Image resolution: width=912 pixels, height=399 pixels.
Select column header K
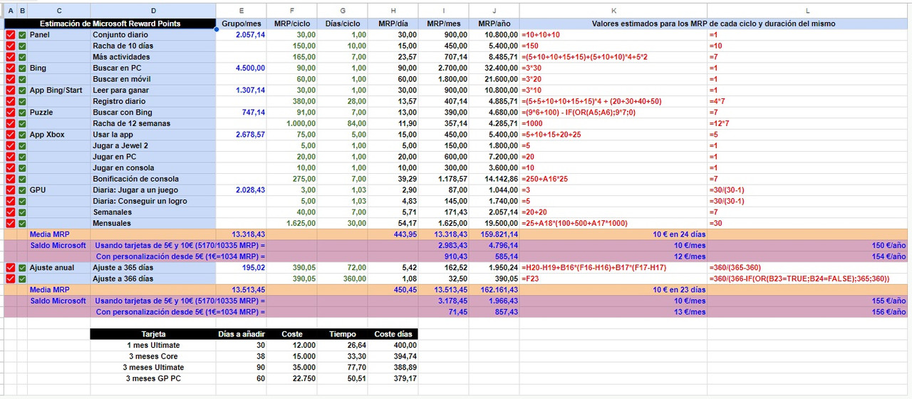(x=613, y=10)
